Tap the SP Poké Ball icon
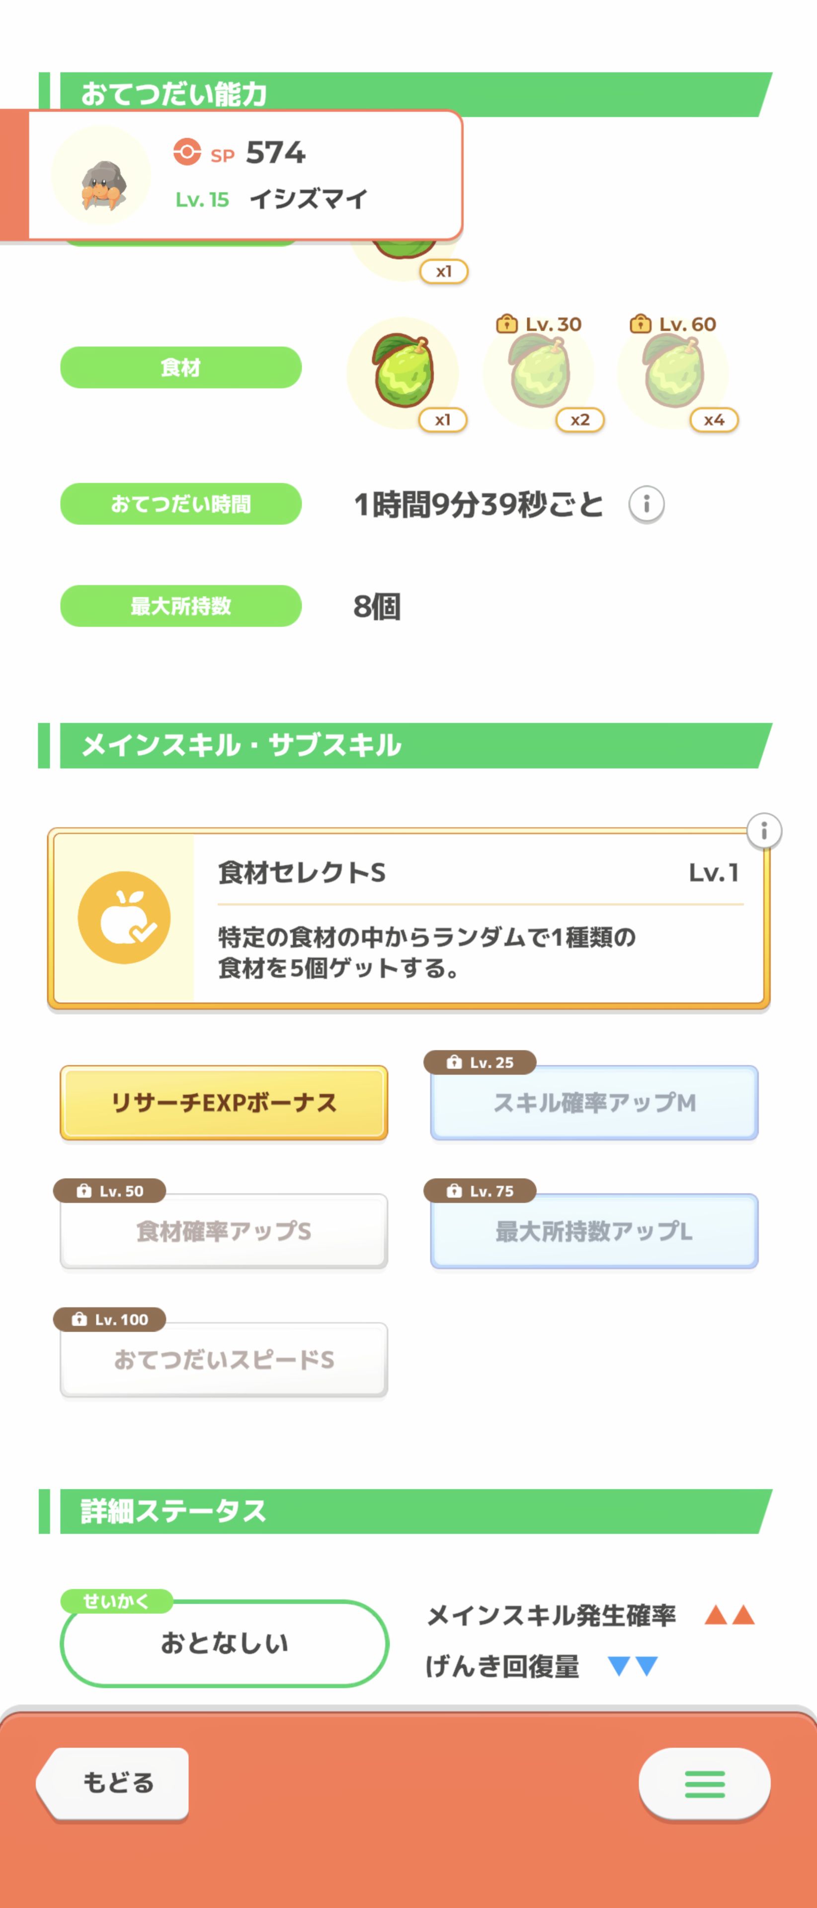This screenshot has height=1908, width=817. pos(187,153)
